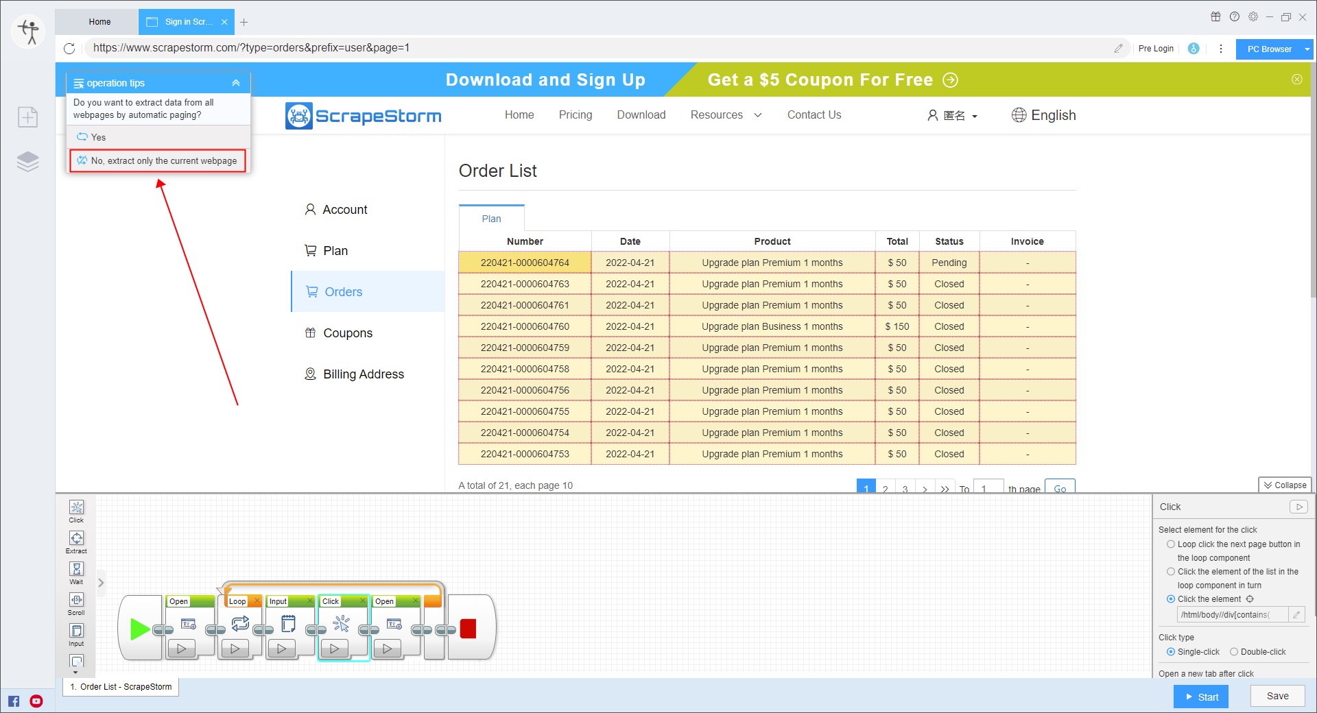The width and height of the screenshot is (1317, 713).
Task: Click the green flowchart start arrow
Action: [x=140, y=629]
